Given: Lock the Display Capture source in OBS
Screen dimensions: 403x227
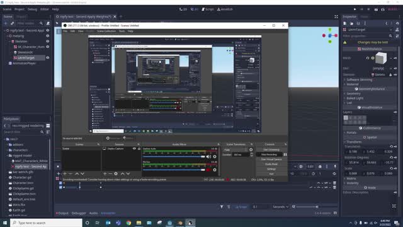Looking at the screenshot, I should pos(139,149).
